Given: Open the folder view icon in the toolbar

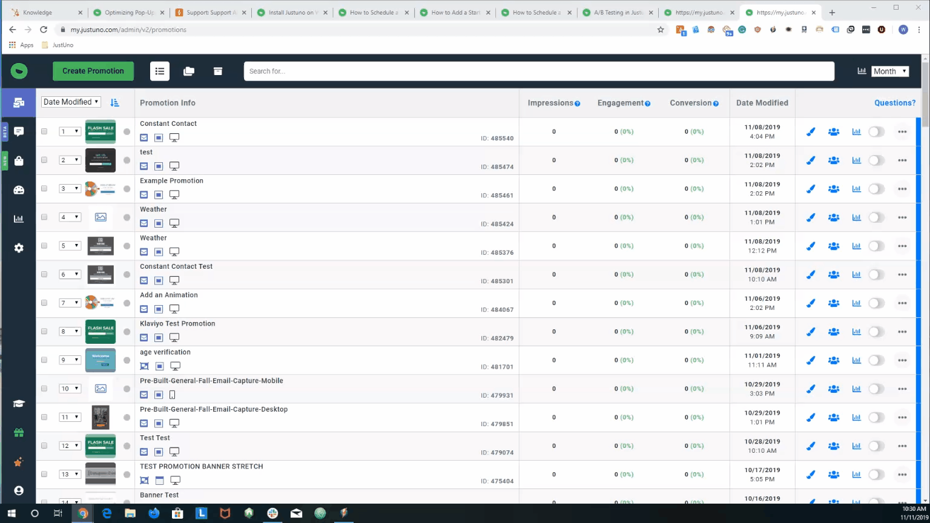Looking at the screenshot, I should point(188,71).
